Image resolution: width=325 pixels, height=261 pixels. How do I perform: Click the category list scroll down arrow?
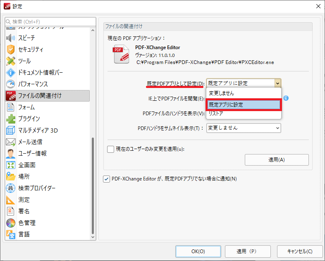pyautogui.click(x=93, y=237)
